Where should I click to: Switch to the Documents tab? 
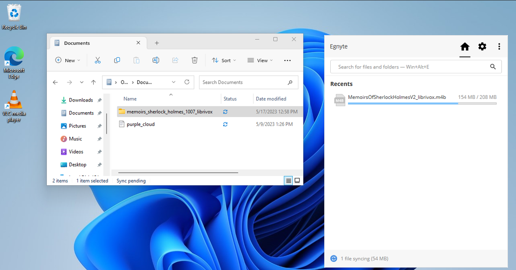click(x=77, y=43)
